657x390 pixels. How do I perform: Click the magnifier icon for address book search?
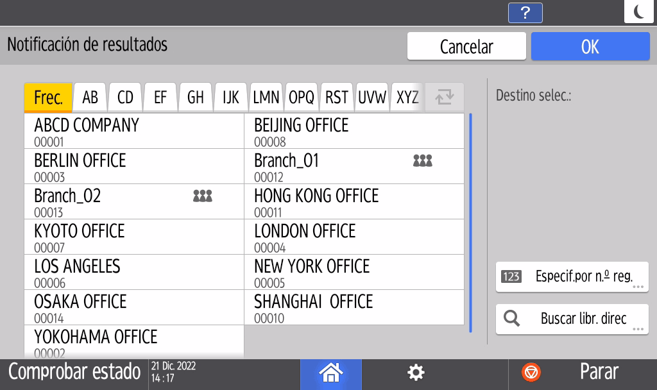tap(512, 319)
